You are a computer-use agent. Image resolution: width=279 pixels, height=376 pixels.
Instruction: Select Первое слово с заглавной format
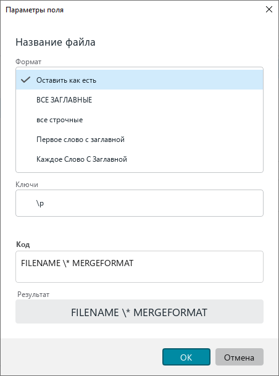(139, 140)
